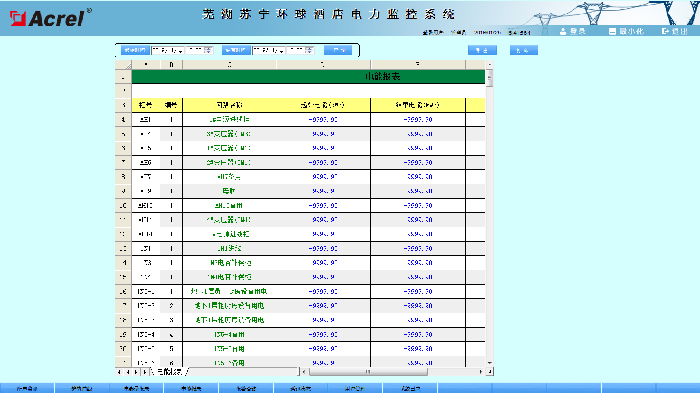Screen dimensions: 700x393
Task: Export the report with 导出 button
Action: click(482, 50)
